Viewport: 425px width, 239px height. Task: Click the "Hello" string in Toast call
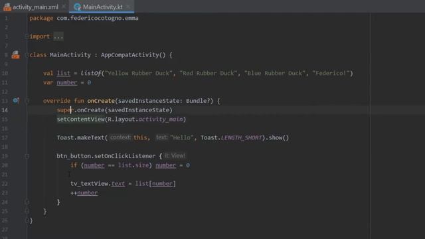181,137
